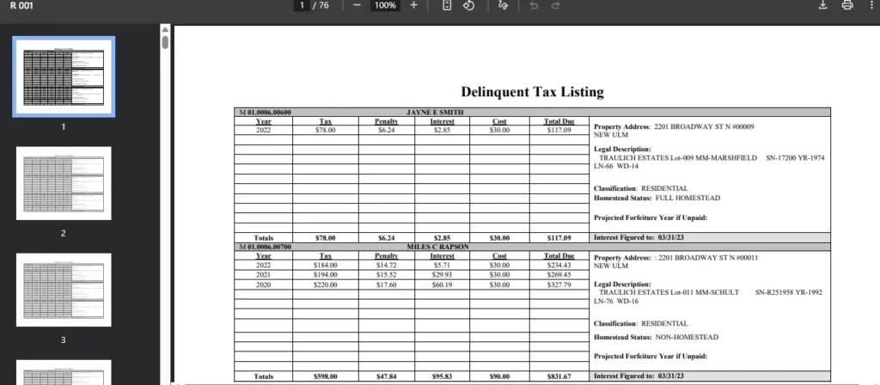Activate the draw annotation tool
This screenshot has width=880, height=385.
click(x=503, y=5)
